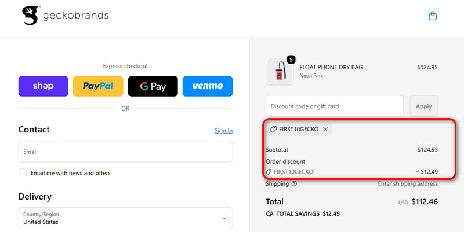Click the FLOAT PHONE DRY BAG product name

tap(331, 67)
